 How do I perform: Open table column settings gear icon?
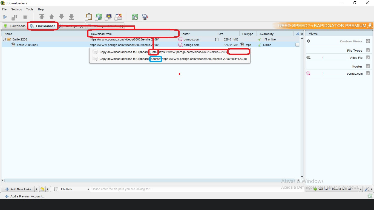pyautogui.click(x=302, y=34)
